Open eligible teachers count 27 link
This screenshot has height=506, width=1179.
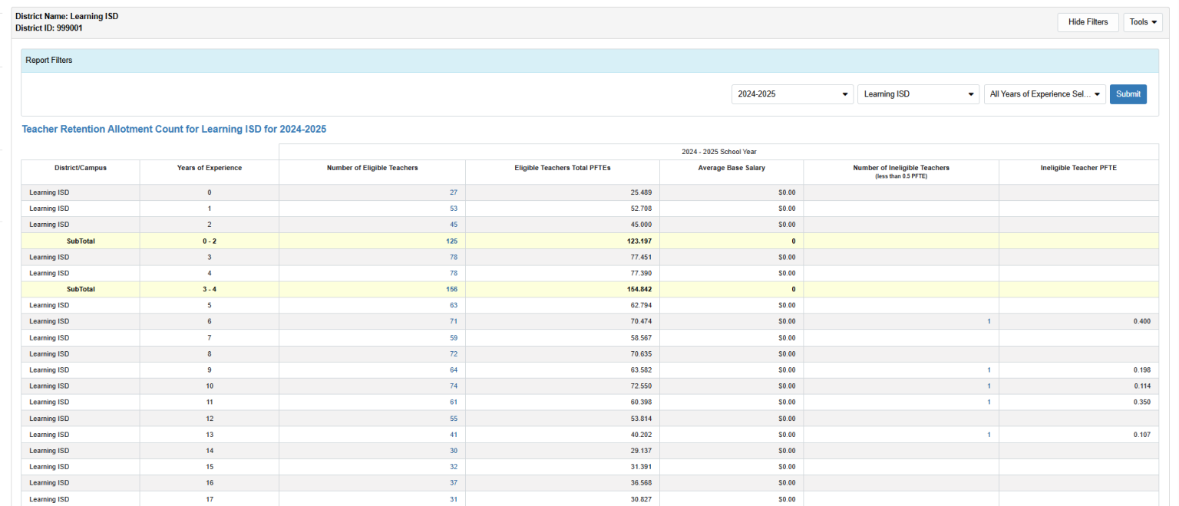click(453, 192)
